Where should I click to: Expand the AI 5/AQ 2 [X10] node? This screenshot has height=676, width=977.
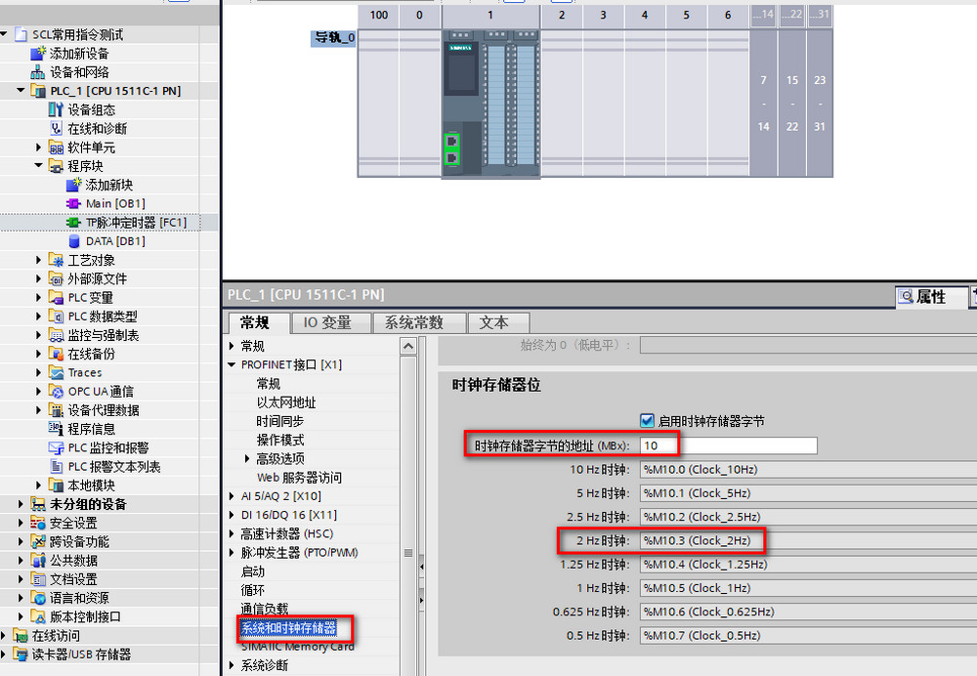click(x=232, y=496)
